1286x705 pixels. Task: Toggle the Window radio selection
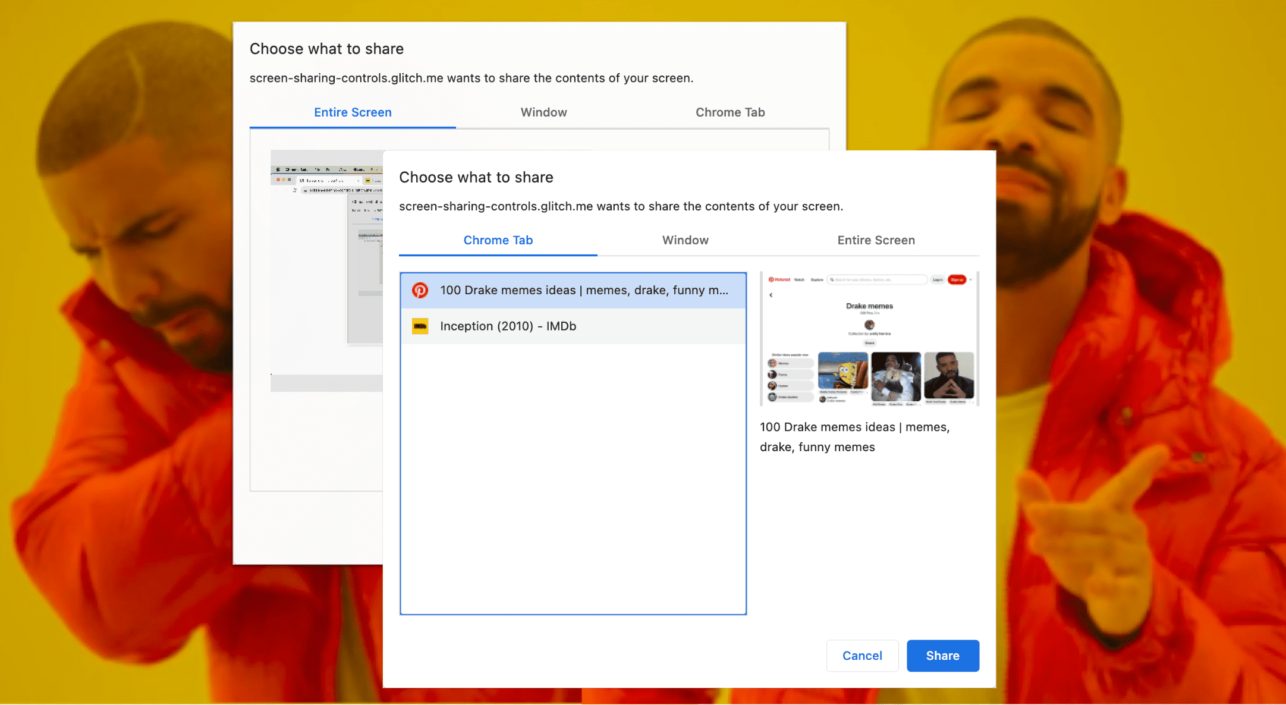(685, 241)
